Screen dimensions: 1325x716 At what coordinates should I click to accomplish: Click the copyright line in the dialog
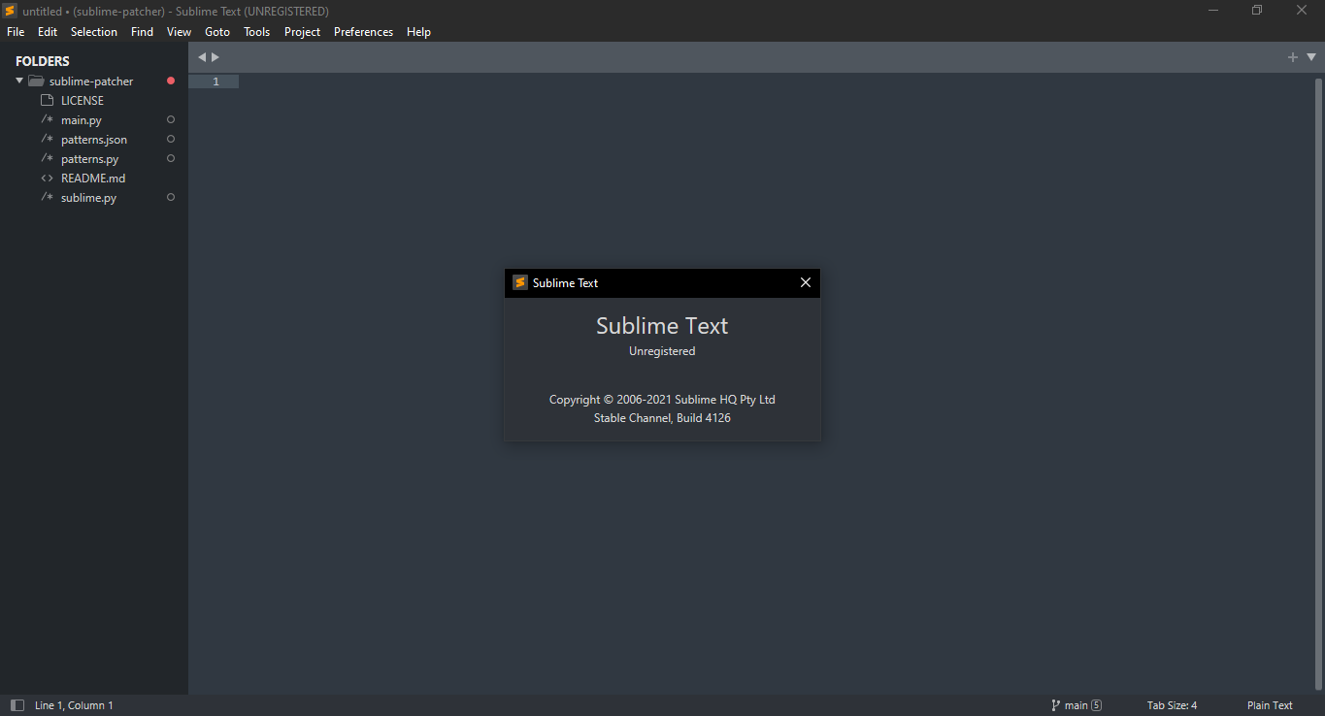[x=662, y=400]
